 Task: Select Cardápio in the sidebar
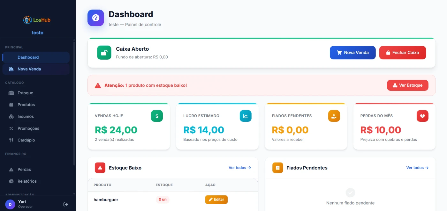[26, 140]
